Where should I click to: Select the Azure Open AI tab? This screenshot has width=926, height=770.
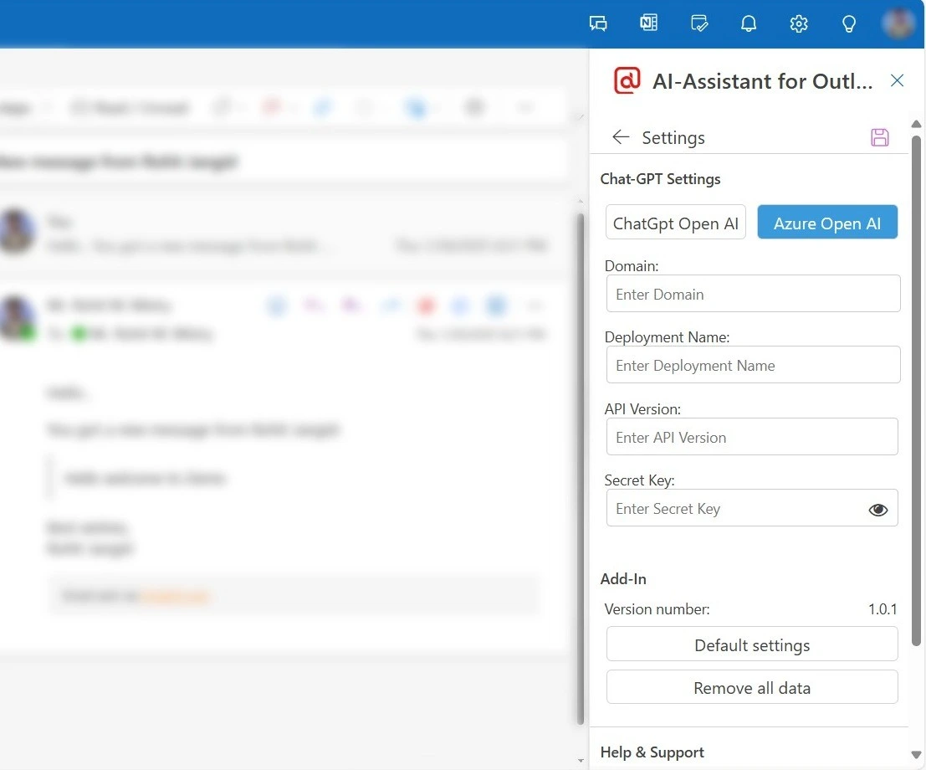[x=827, y=222]
